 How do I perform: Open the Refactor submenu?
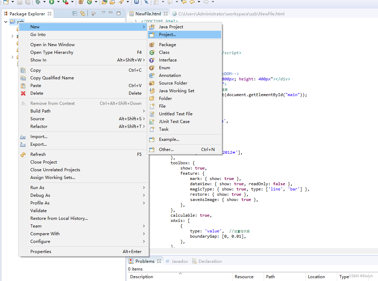click(84, 127)
